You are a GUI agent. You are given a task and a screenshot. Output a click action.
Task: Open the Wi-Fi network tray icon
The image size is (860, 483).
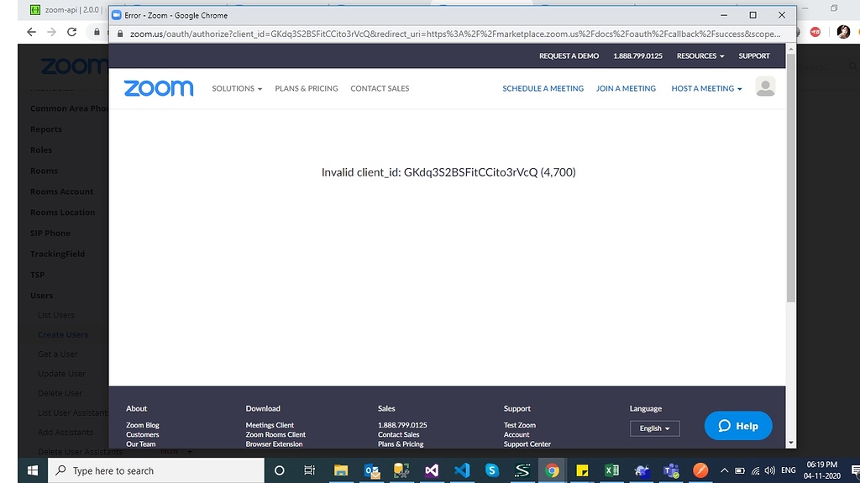(x=755, y=470)
